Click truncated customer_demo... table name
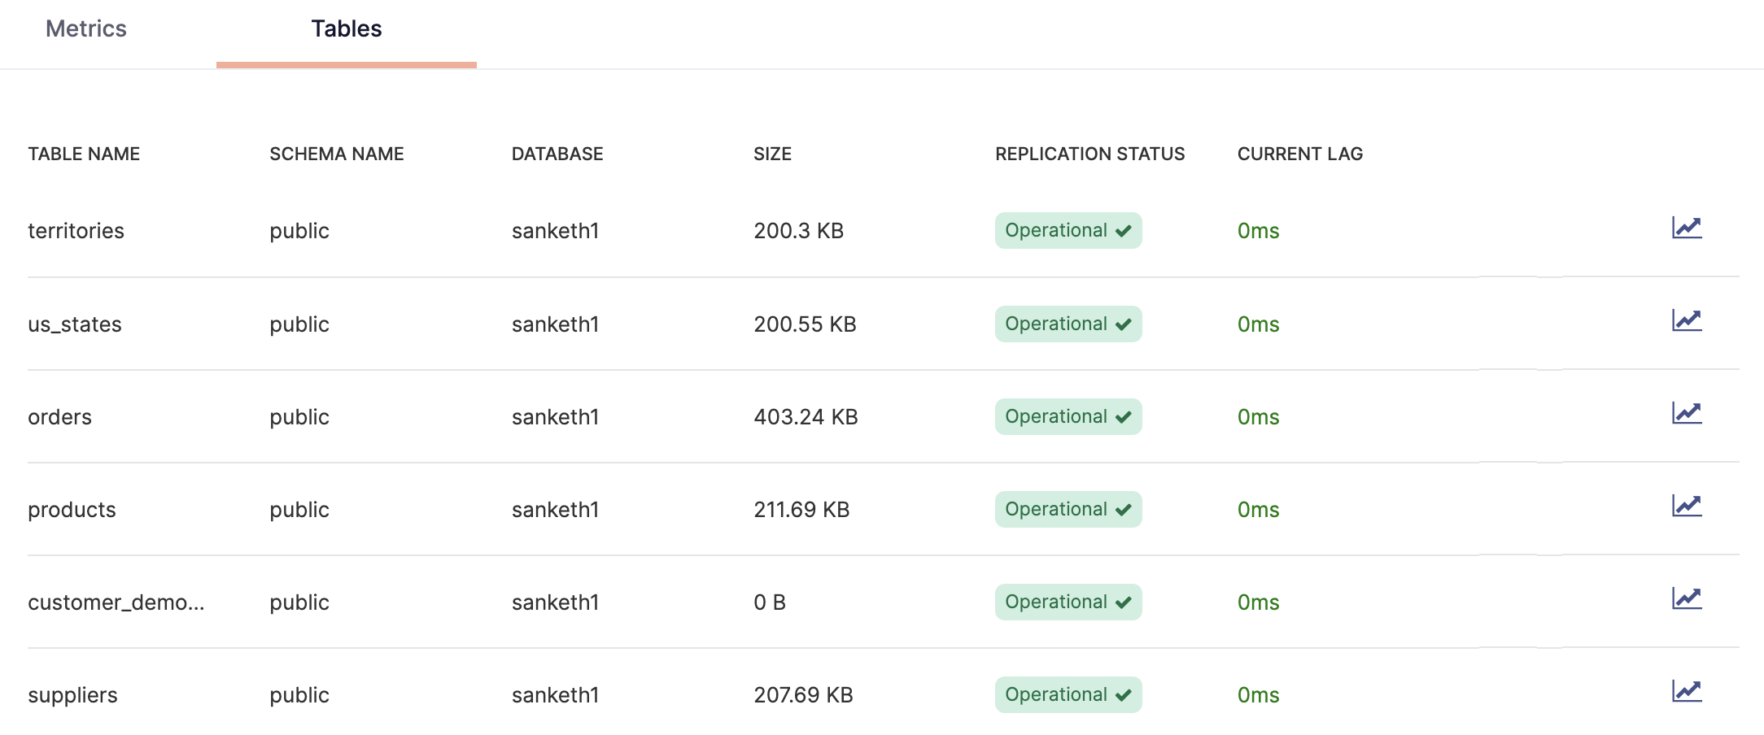Screen dimensions: 1764x735 tap(116, 602)
